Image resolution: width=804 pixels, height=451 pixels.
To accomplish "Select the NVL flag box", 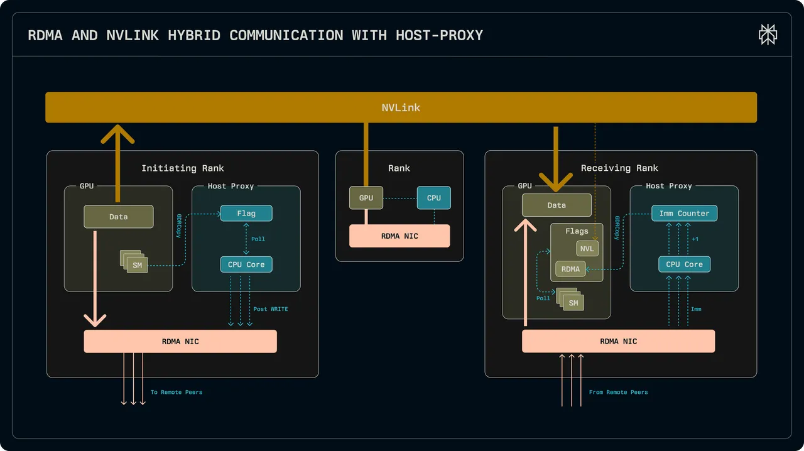I will pyautogui.click(x=587, y=249).
